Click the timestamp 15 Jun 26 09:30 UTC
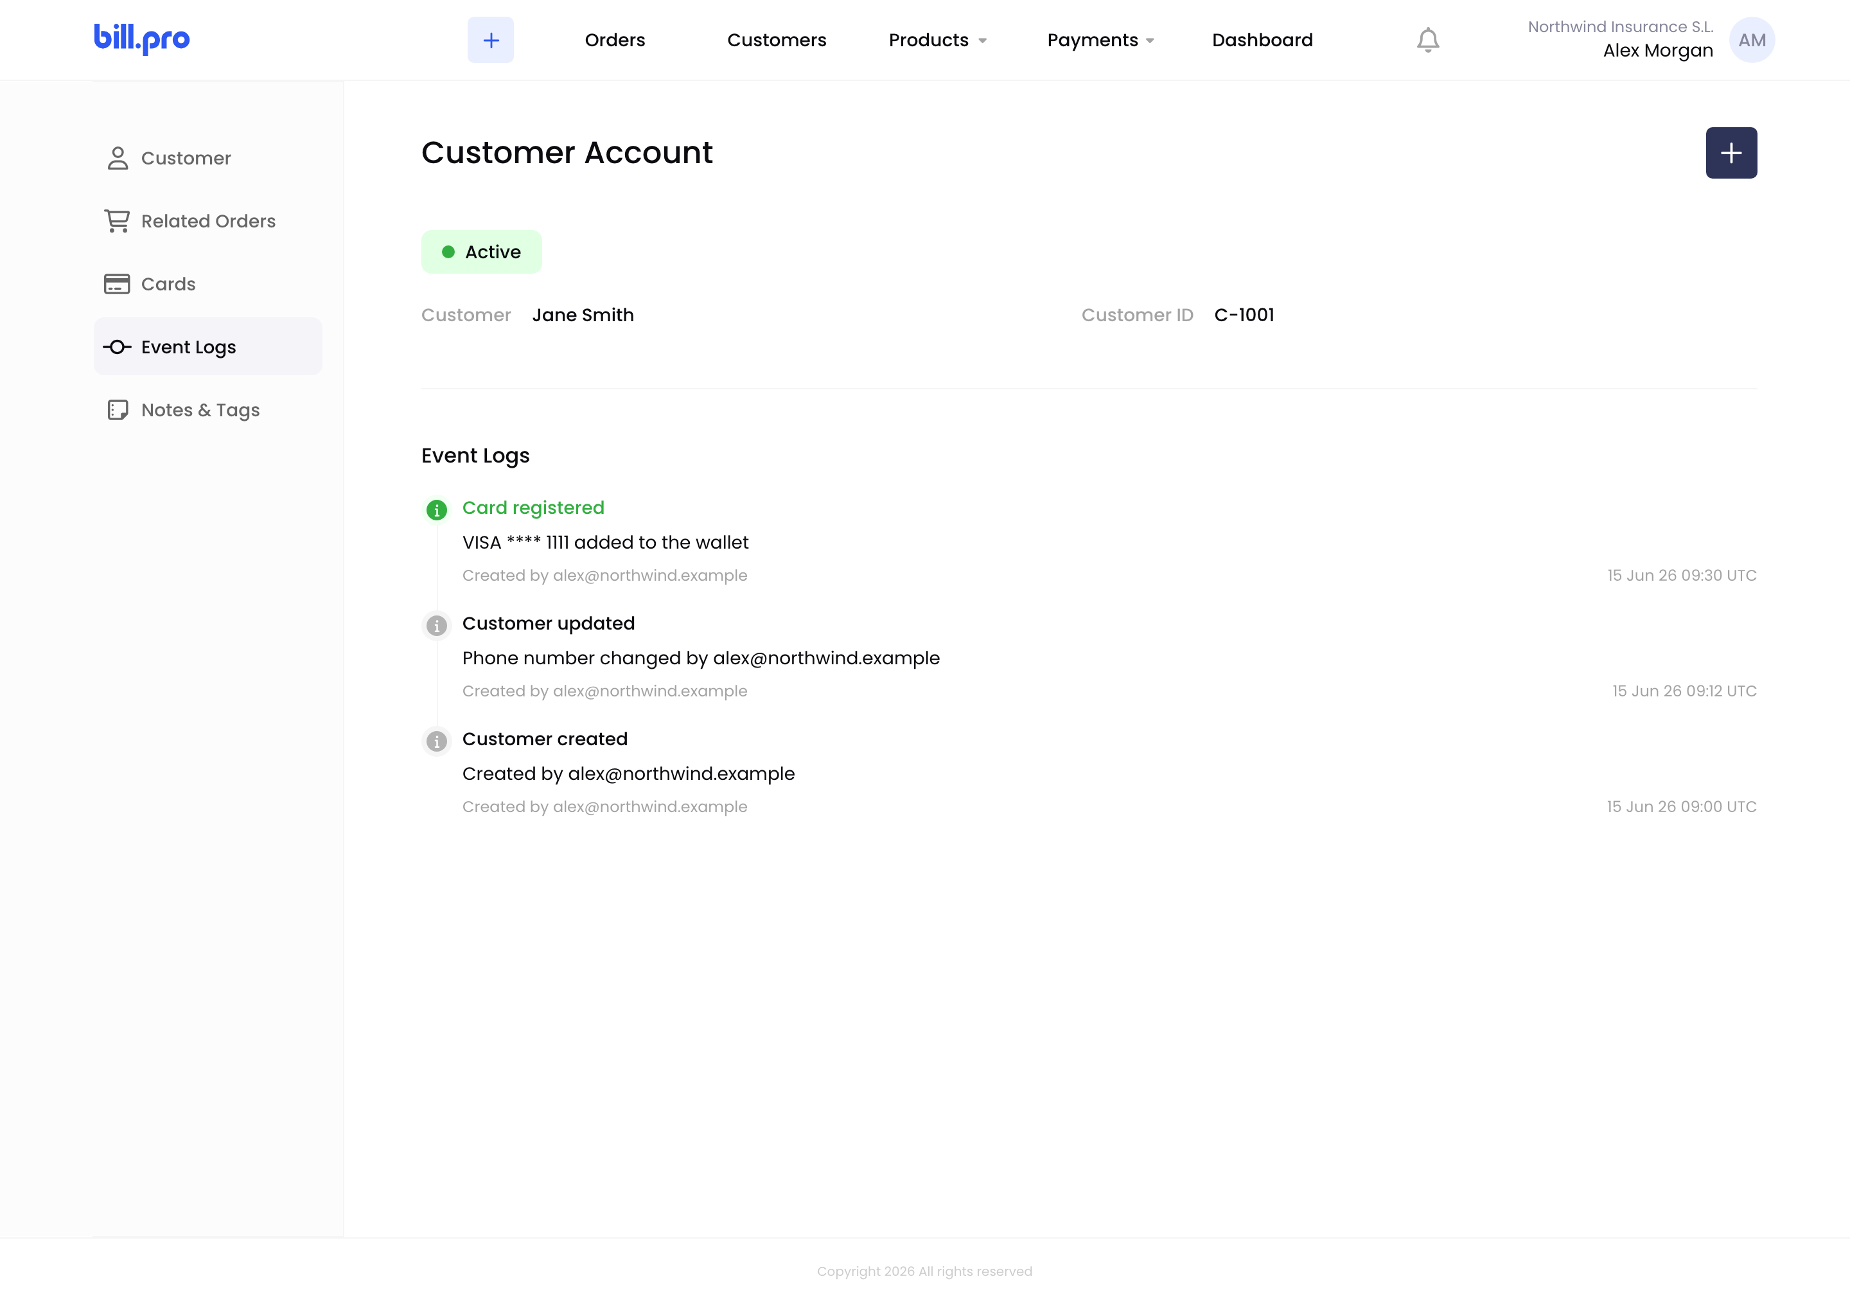This screenshot has height=1299, width=1850. point(1682,576)
